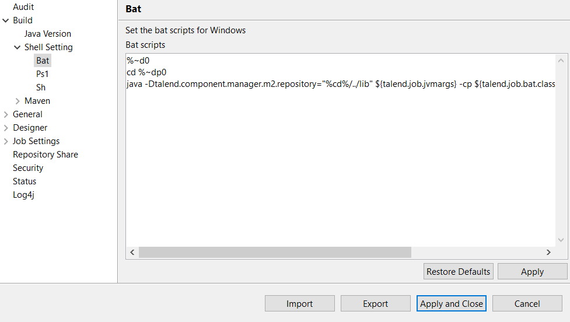
Task: Open Security preferences
Action: click(28, 168)
